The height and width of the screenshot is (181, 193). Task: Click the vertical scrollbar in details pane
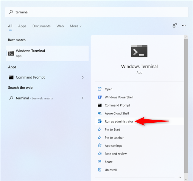186,106
